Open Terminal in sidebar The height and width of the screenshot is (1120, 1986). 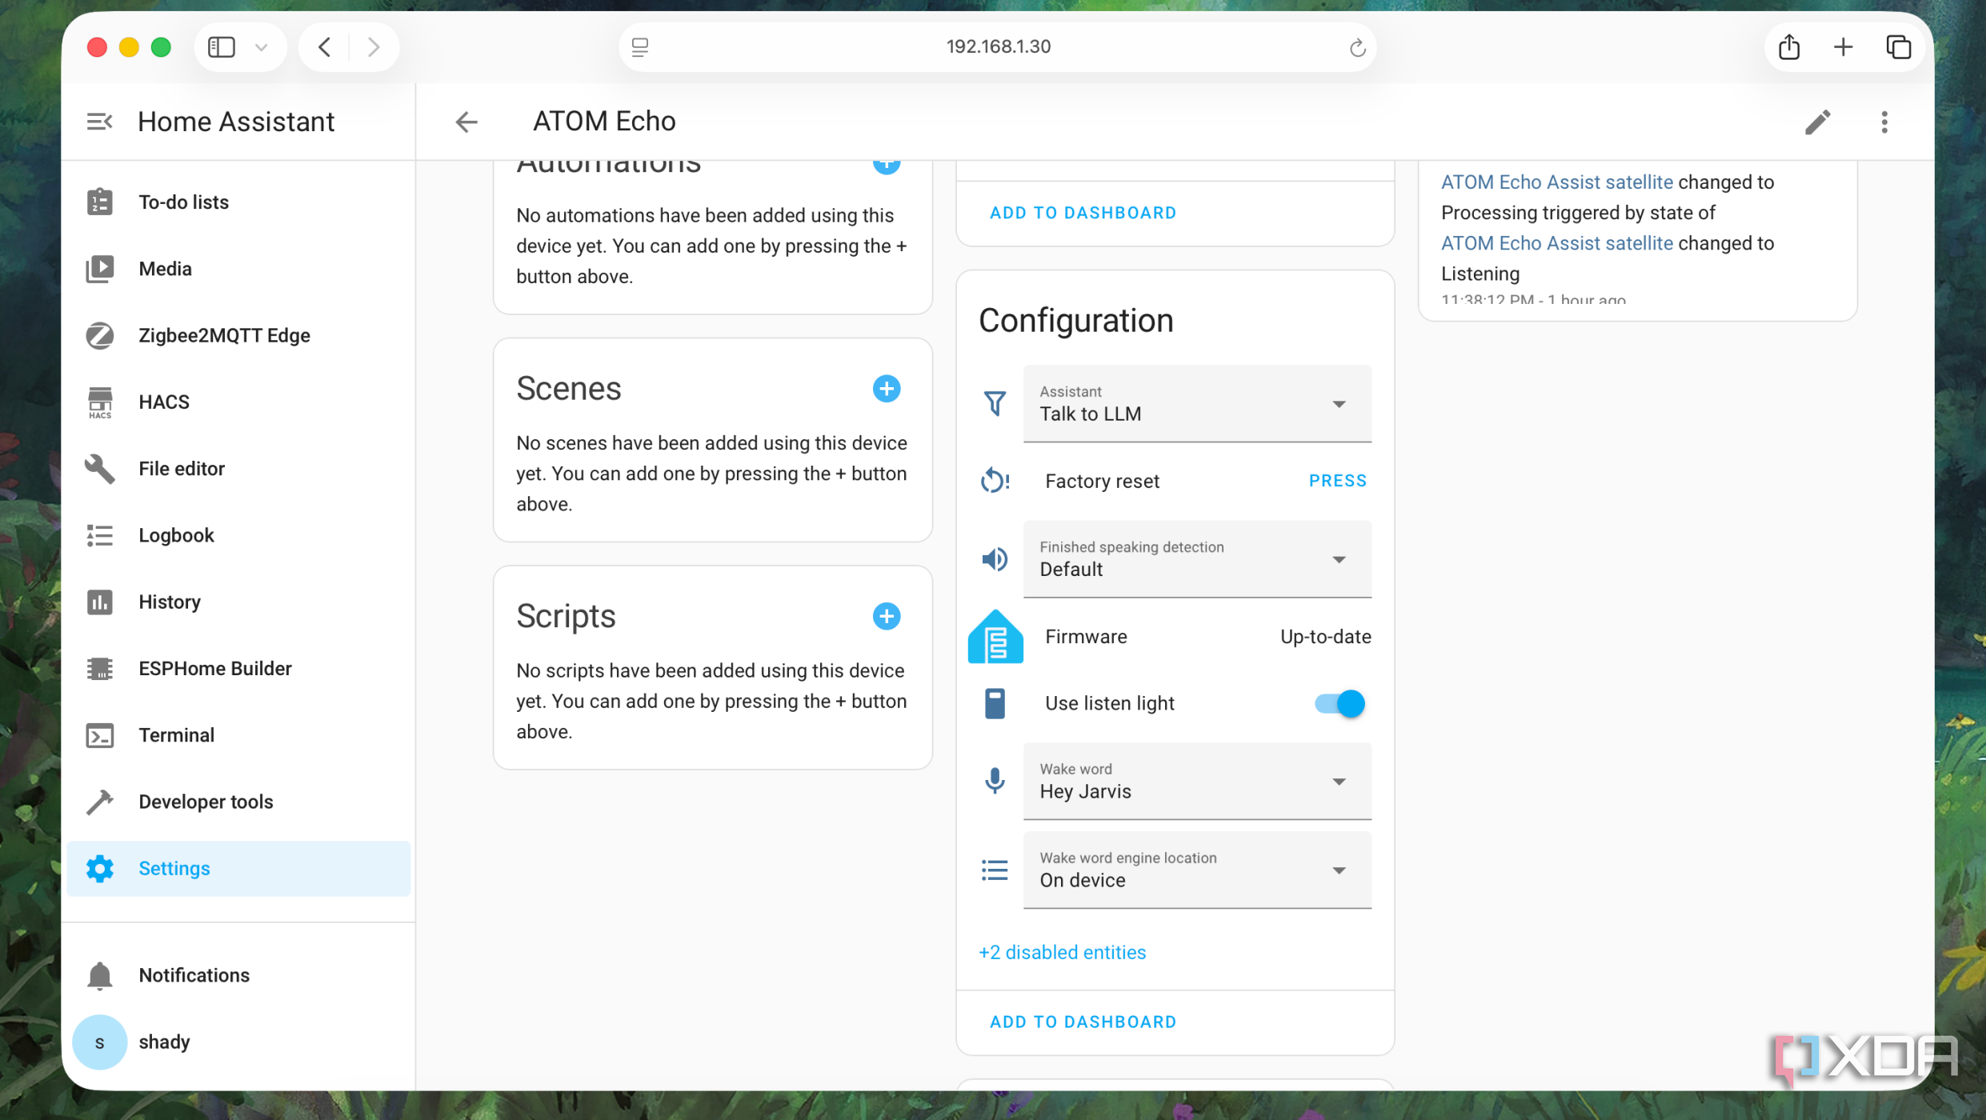[x=238, y=735]
